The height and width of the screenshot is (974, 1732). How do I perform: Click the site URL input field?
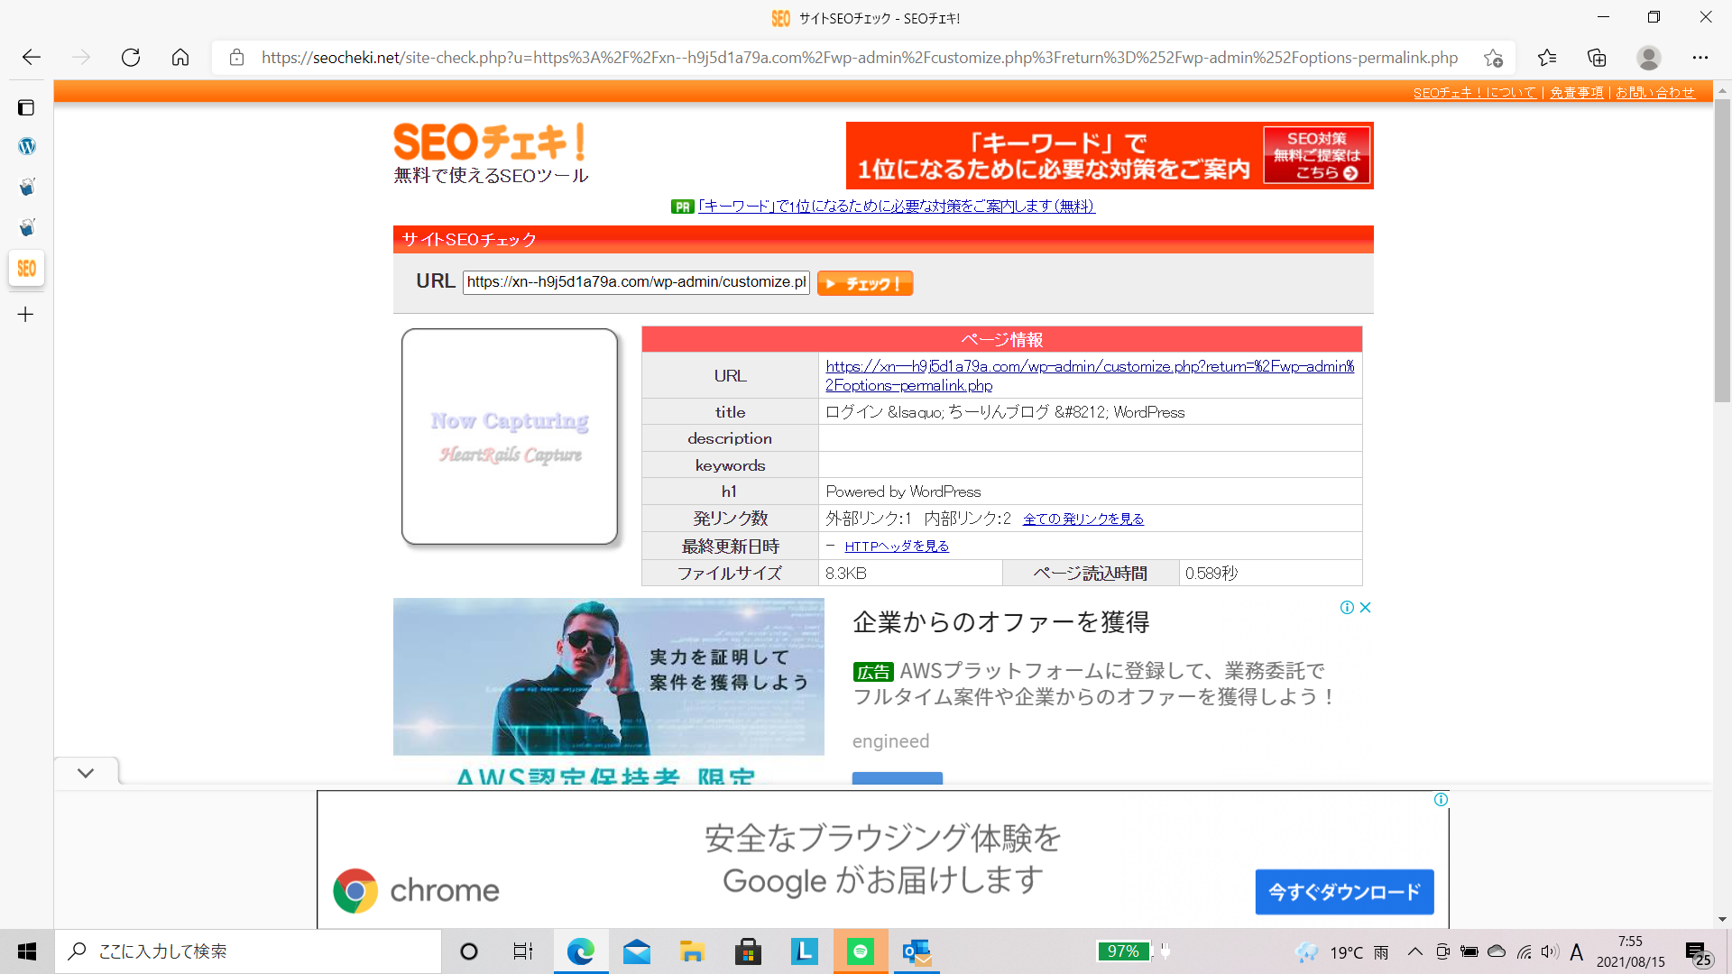pos(636,282)
